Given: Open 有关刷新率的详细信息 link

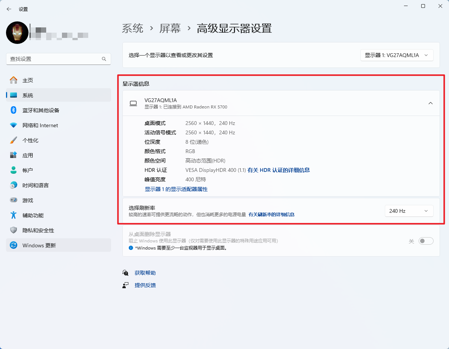Looking at the screenshot, I should coord(271,215).
